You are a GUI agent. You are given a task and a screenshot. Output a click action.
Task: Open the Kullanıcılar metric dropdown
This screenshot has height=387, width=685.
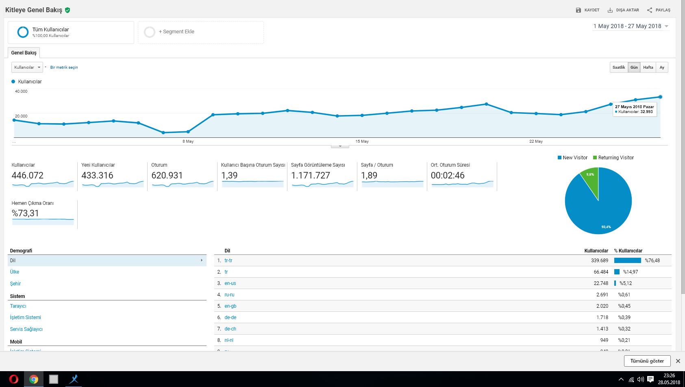27,67
